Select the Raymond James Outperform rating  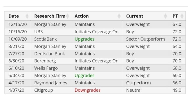pyautogui.click(x=138, y=83)
